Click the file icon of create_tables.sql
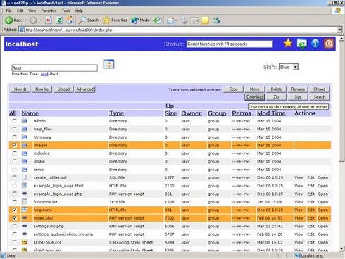Image resolution: width=345 pixels, height=259 pixels. [x=25, y=177]
